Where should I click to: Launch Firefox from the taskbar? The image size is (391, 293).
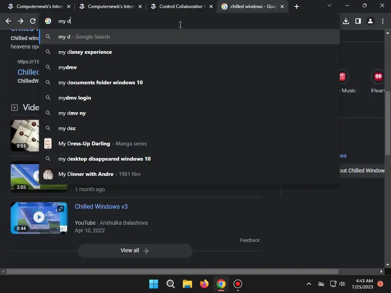[x=204, y=284]
